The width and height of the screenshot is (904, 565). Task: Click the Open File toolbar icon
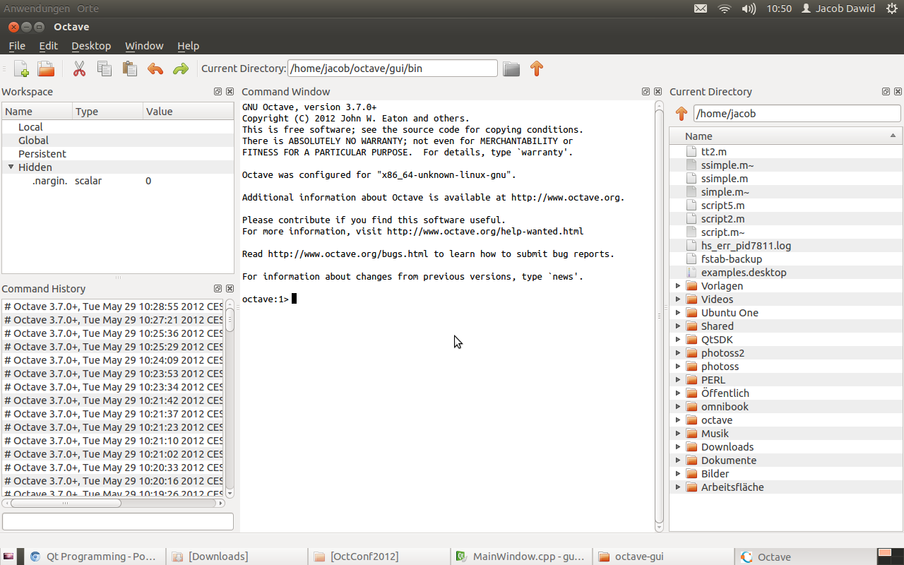pos(46,69)
